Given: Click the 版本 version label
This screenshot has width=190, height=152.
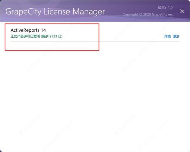Looking at the screenshot, I should (x=162, y=8).
